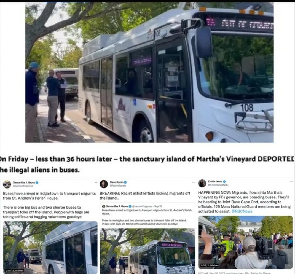
Task: Play the bus video in Samantha's tweet
Action: 50,248
